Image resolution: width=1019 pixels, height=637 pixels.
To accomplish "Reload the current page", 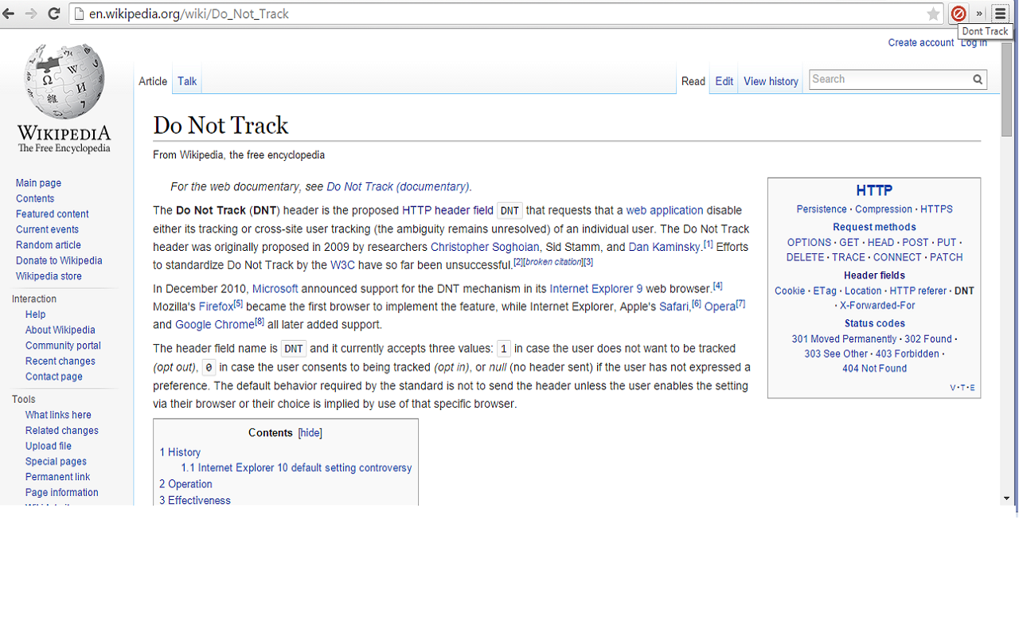I will pos(53,13).
